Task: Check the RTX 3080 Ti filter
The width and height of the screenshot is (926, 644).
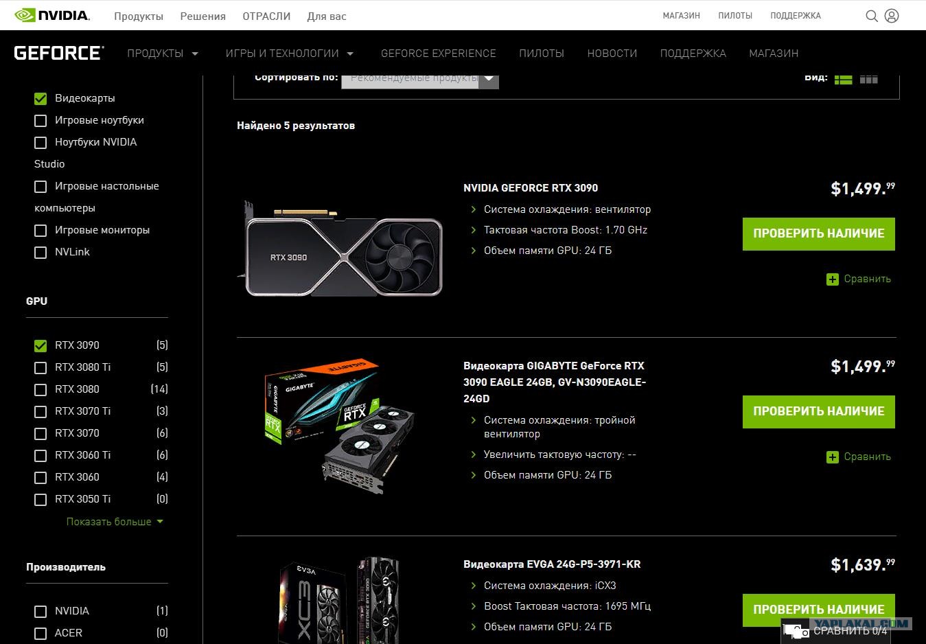Action: coord(40,368)
